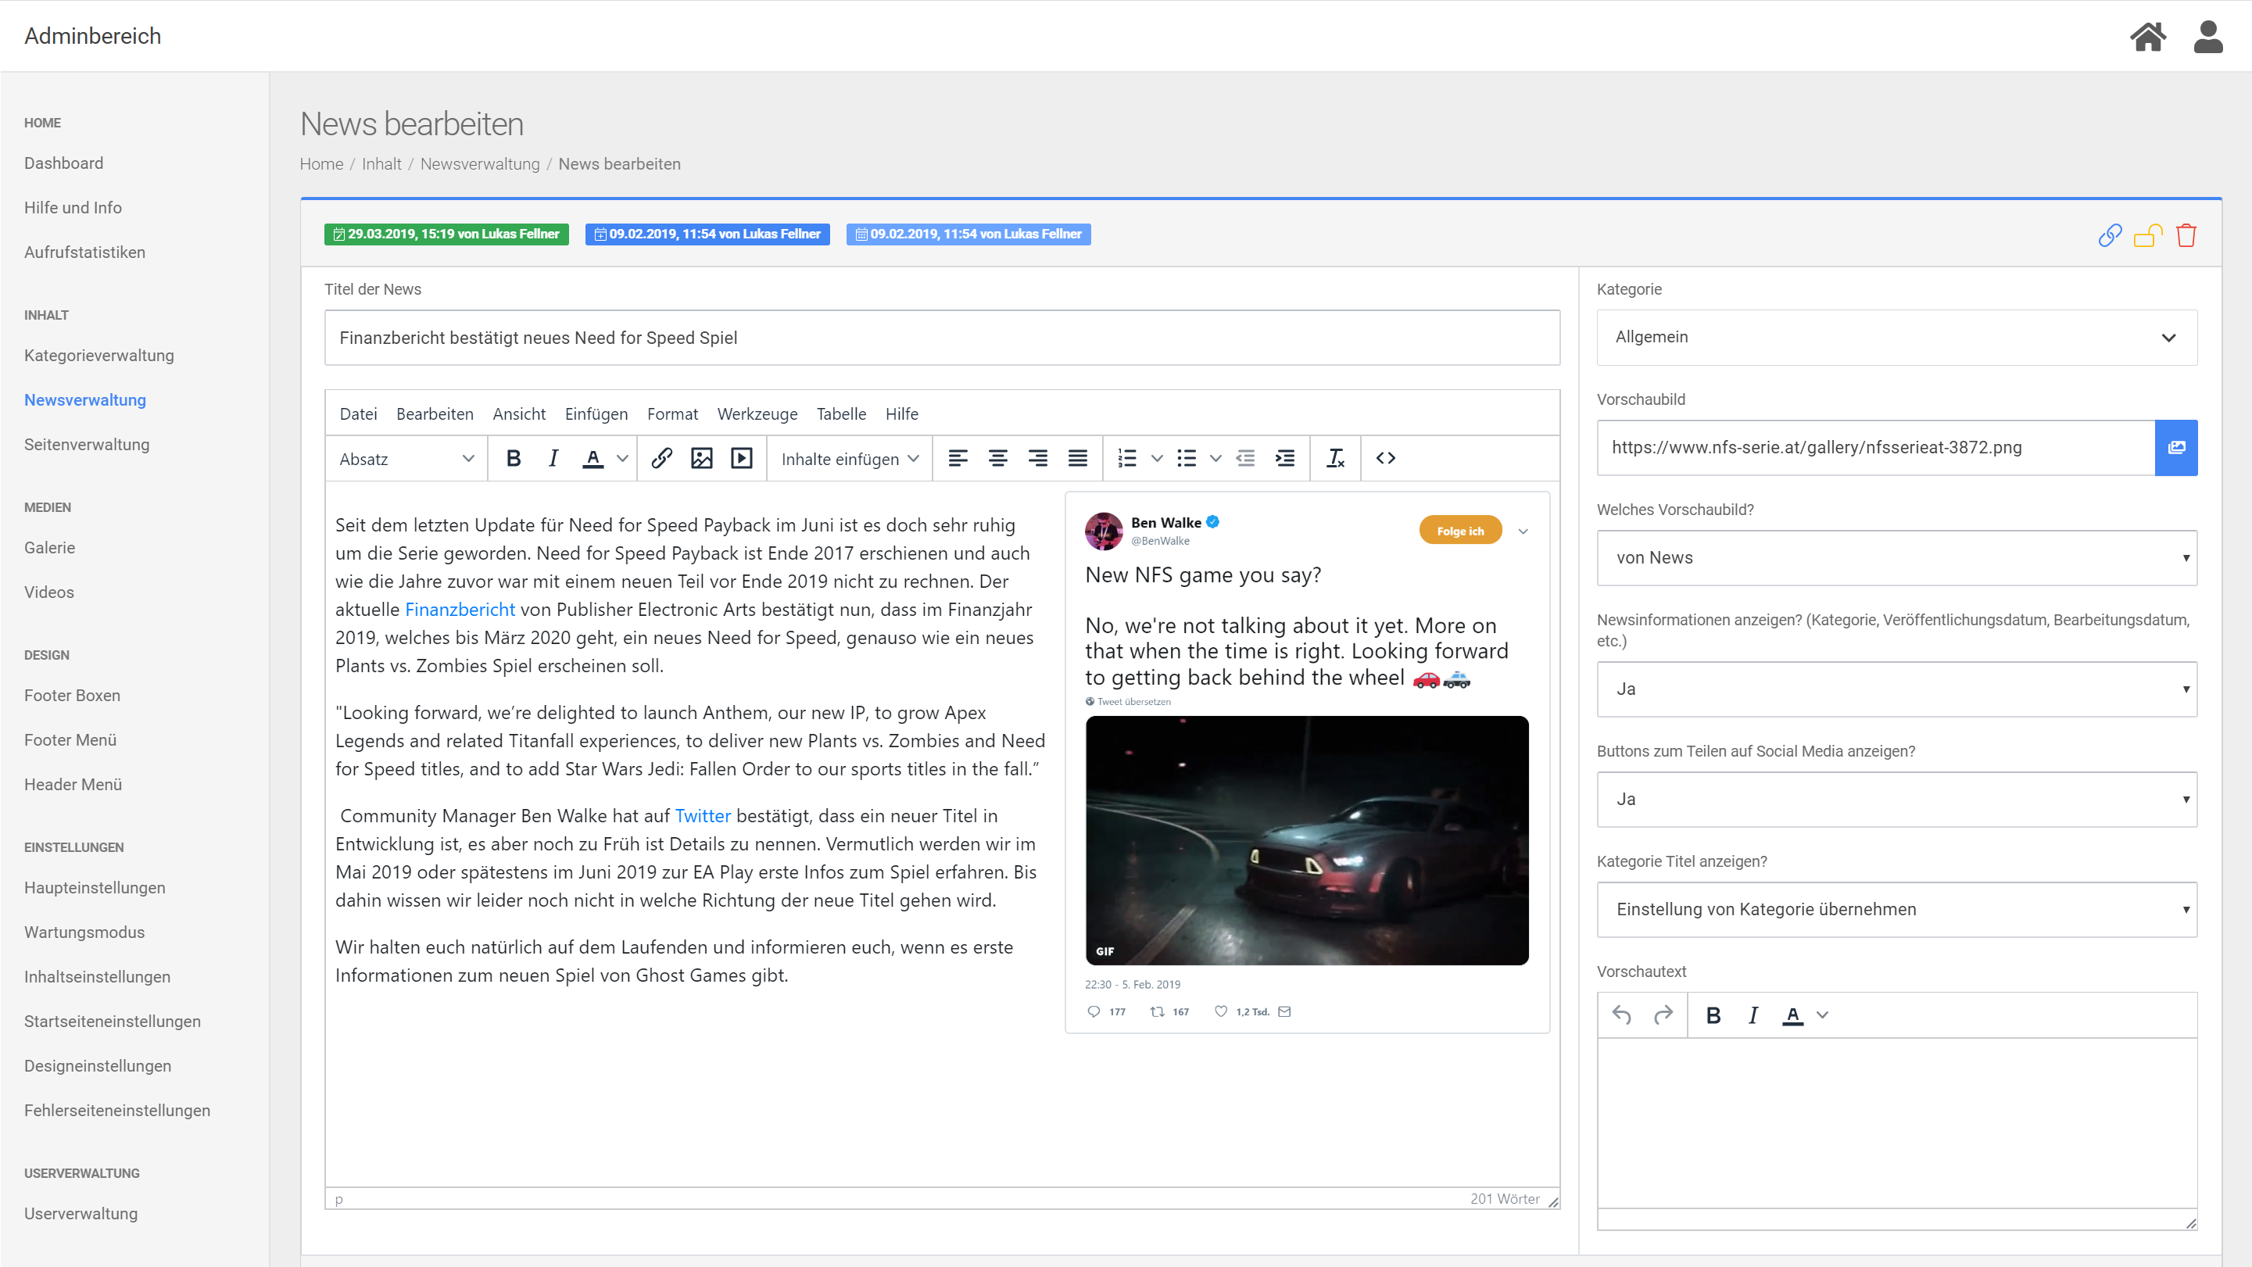2252x1267 pixels.
Task: Open Social Media buttons dropdown
Action: tap(1897, 799)
